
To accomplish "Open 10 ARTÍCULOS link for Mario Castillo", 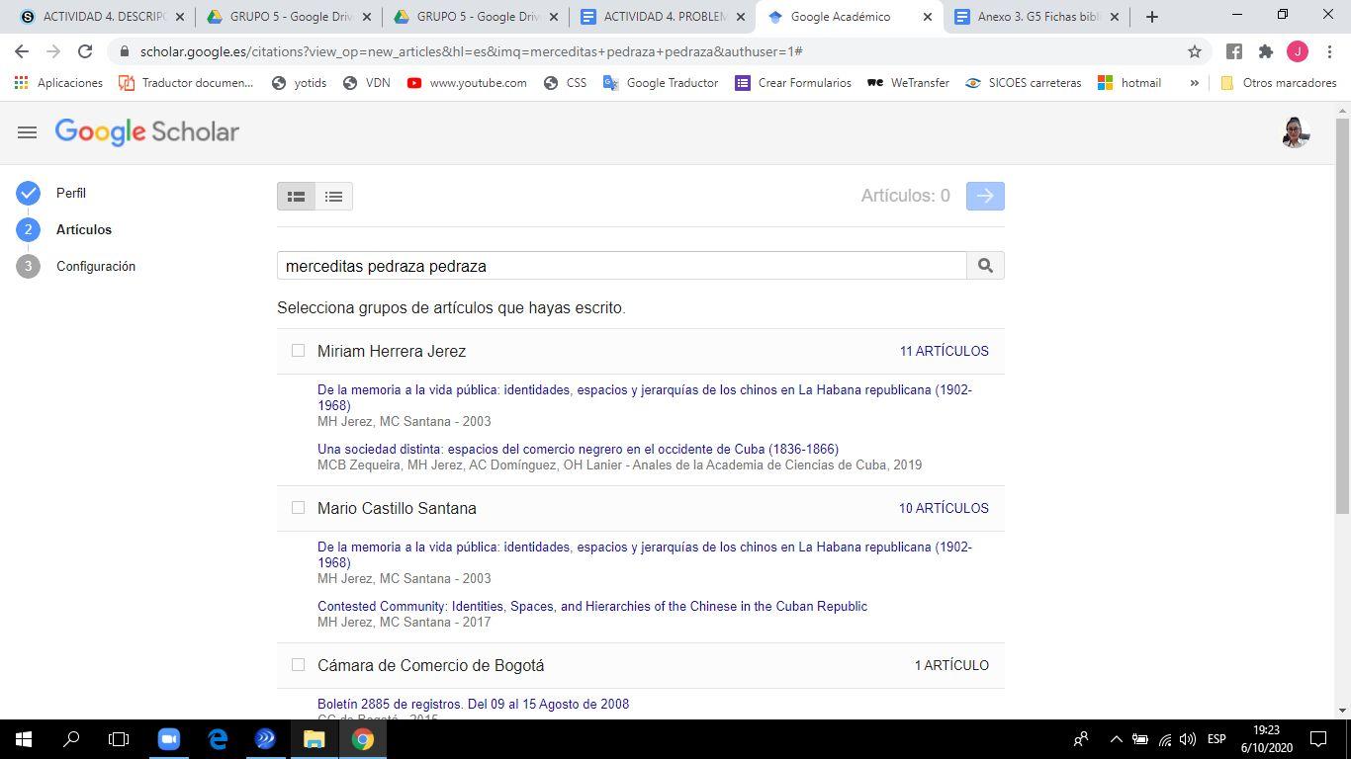I will point(944,508).
